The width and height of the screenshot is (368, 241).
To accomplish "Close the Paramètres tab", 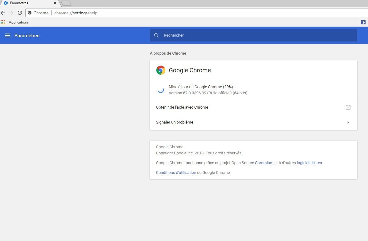I will click(x=55, y=3).
